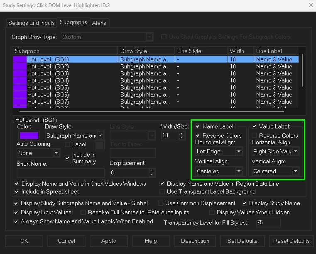Enable Reverse Colors under Value Label
Image resolution: width=316 pixels, height=254 pixels.
coord(255,135)
